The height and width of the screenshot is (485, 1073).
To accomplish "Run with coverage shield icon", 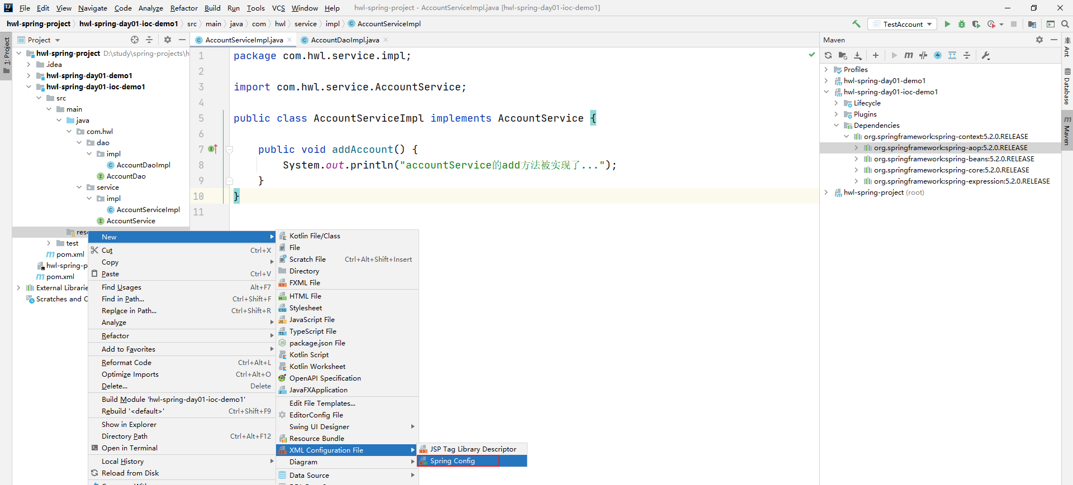I will click(976, 24).
